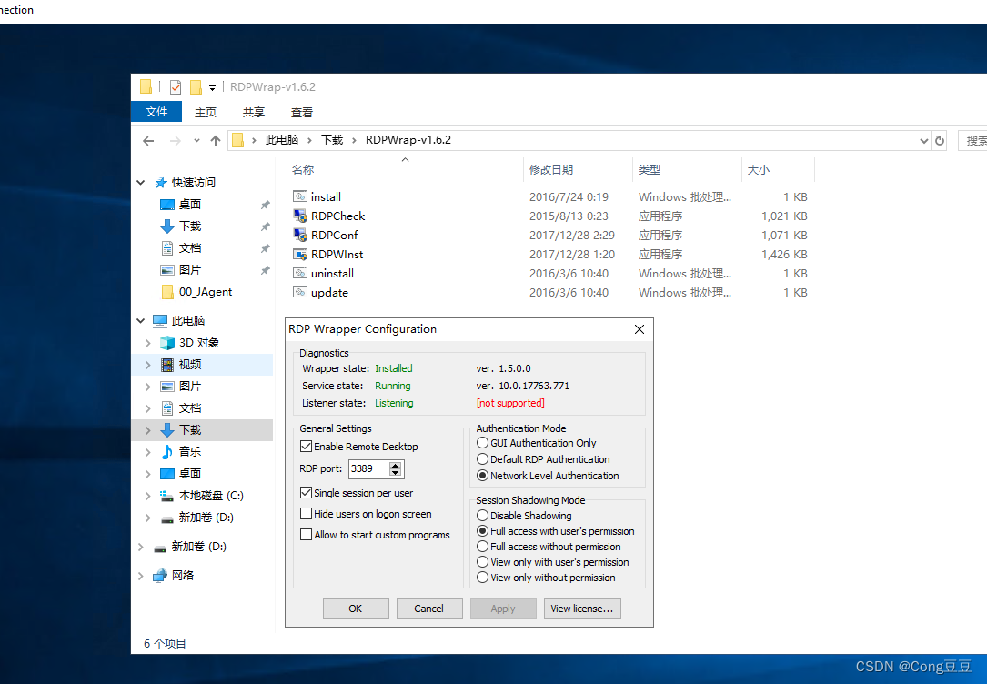
Task: Refresh the folder with the refresh icon
Action: pos(938,140)
